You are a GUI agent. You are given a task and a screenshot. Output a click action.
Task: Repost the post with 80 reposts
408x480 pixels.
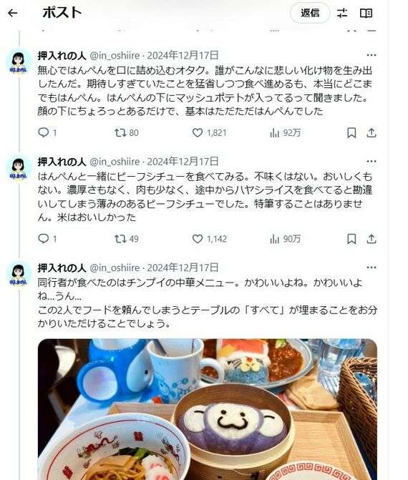point(127,132)
